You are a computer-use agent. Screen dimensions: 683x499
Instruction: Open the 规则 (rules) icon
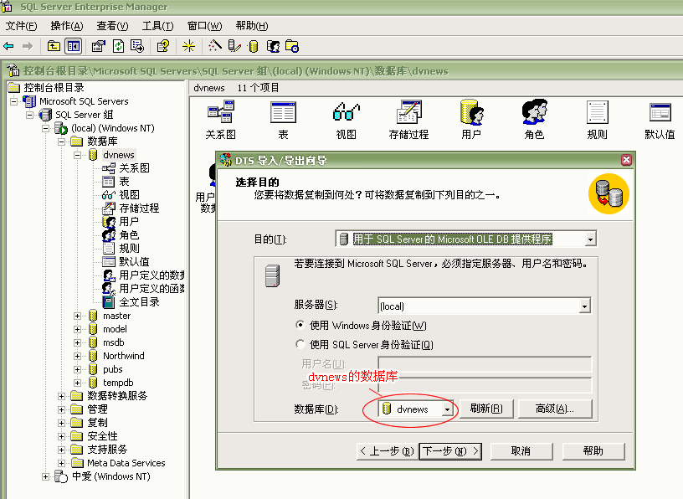pyautogui.click(x=596, y=115)
